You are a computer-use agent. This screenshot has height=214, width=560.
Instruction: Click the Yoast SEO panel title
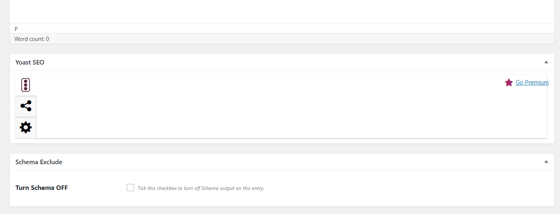[x=30, y=62]
